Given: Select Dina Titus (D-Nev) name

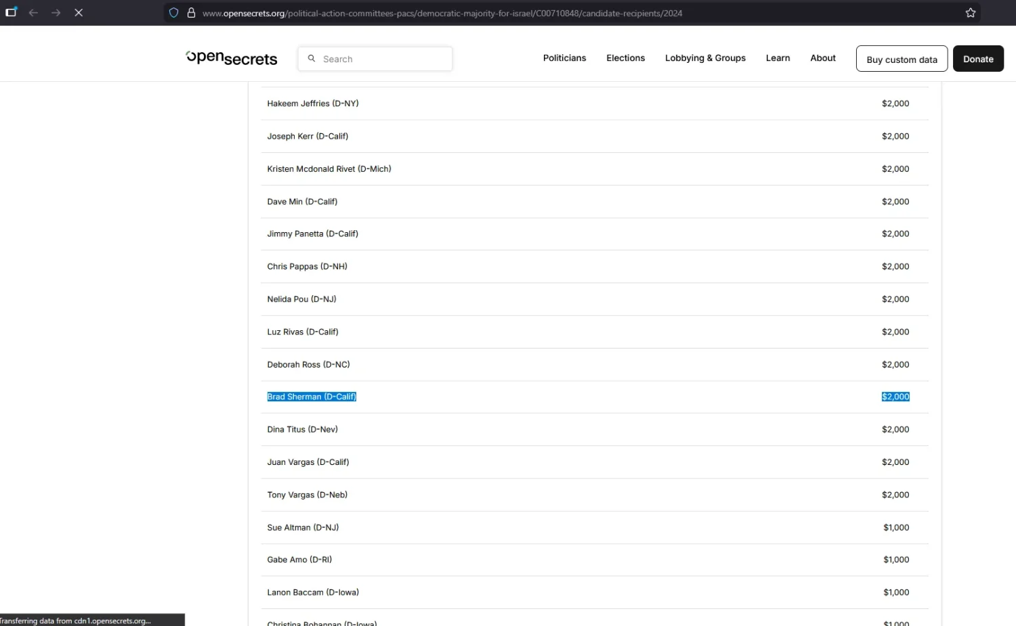Looking at the screenshot, I should click(302, 429).
